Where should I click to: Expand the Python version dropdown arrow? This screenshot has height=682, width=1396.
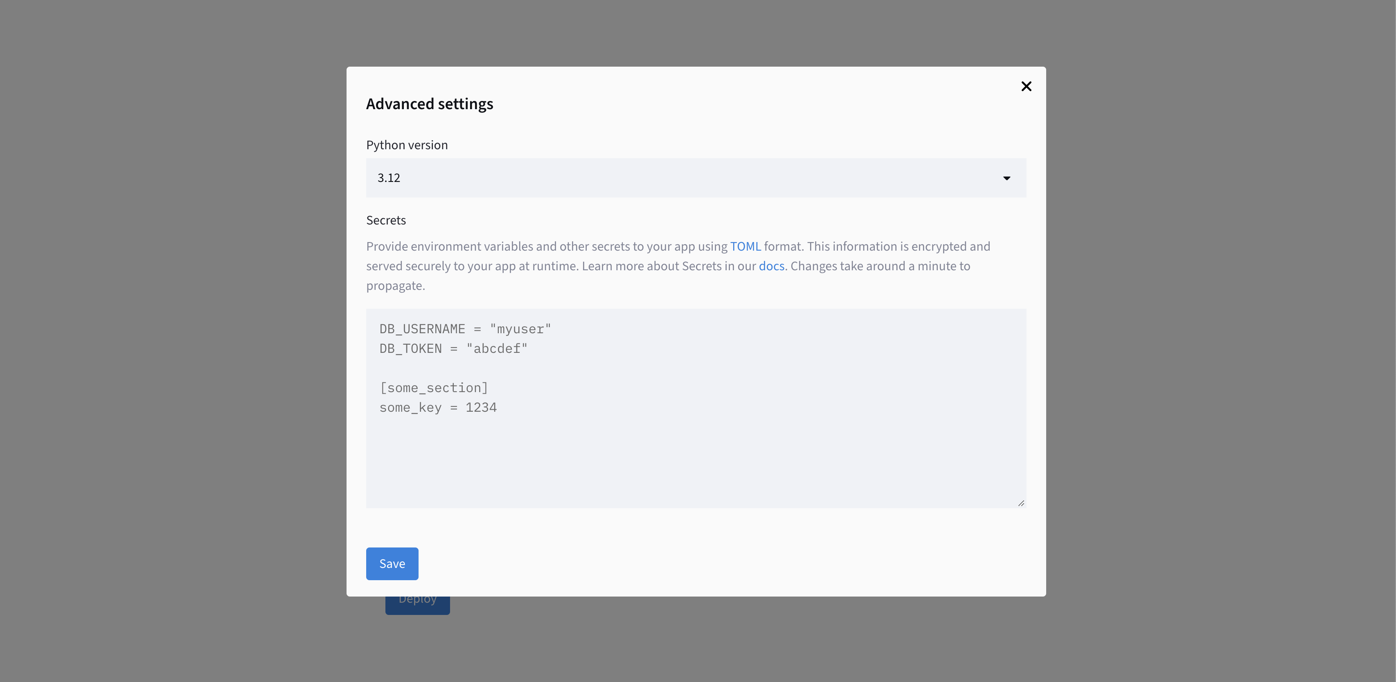pos(1006,178)
